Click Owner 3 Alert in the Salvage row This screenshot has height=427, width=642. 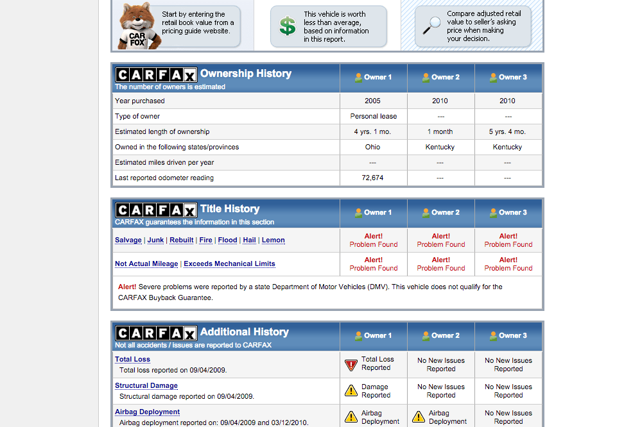click(x=508, y=240)
